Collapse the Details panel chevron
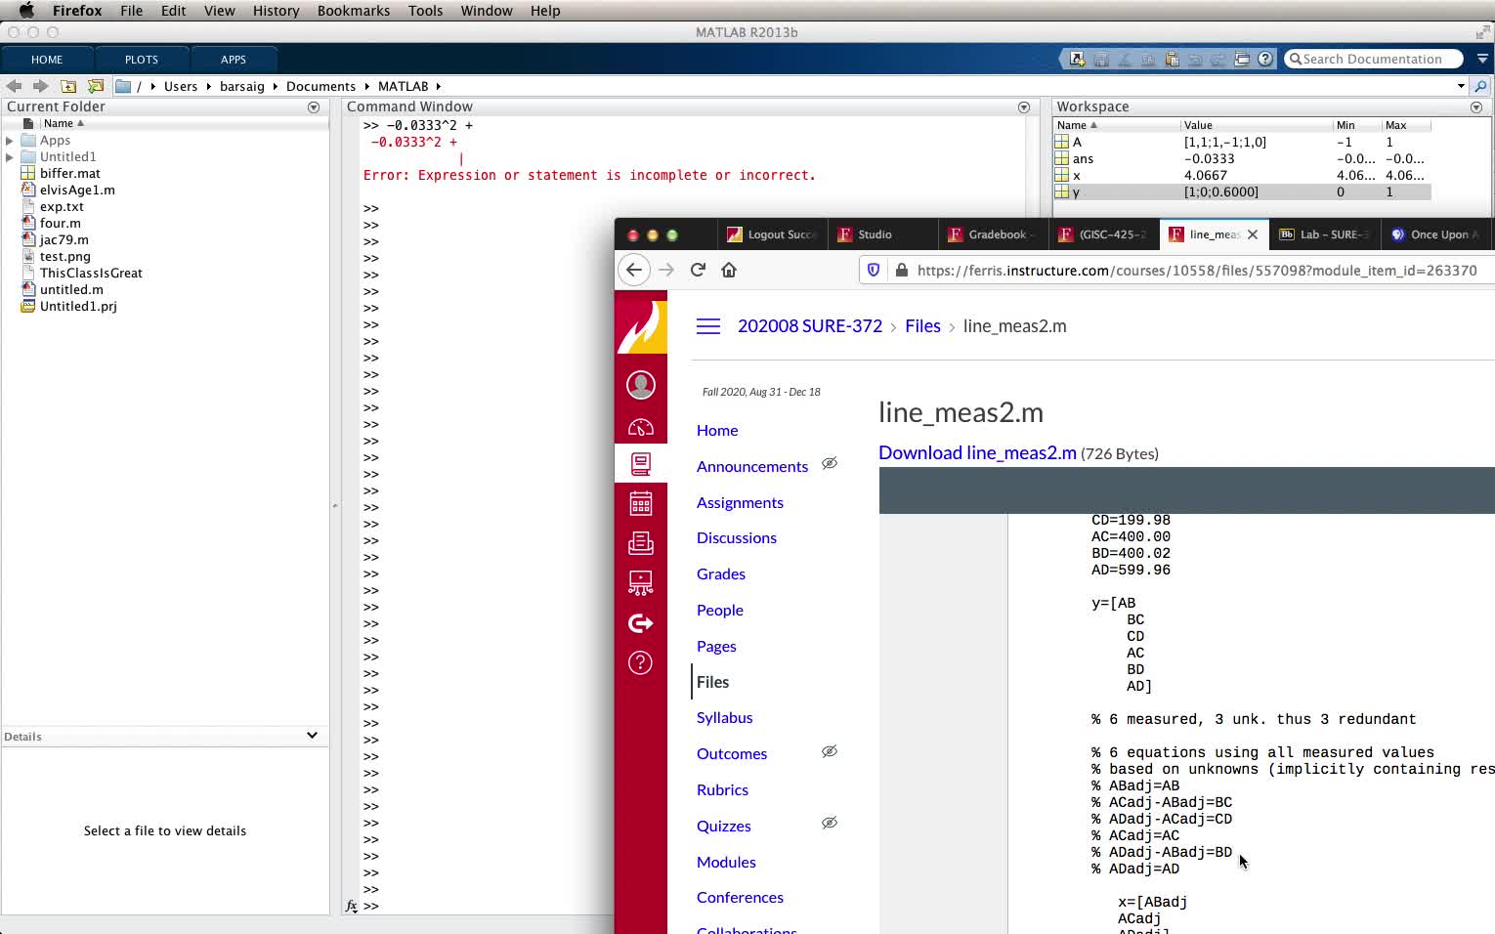 tap(312, 736)
